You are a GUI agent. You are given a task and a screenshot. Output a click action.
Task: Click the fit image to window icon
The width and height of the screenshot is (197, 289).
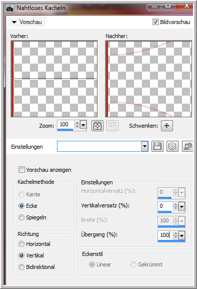(x=97, y=126)
